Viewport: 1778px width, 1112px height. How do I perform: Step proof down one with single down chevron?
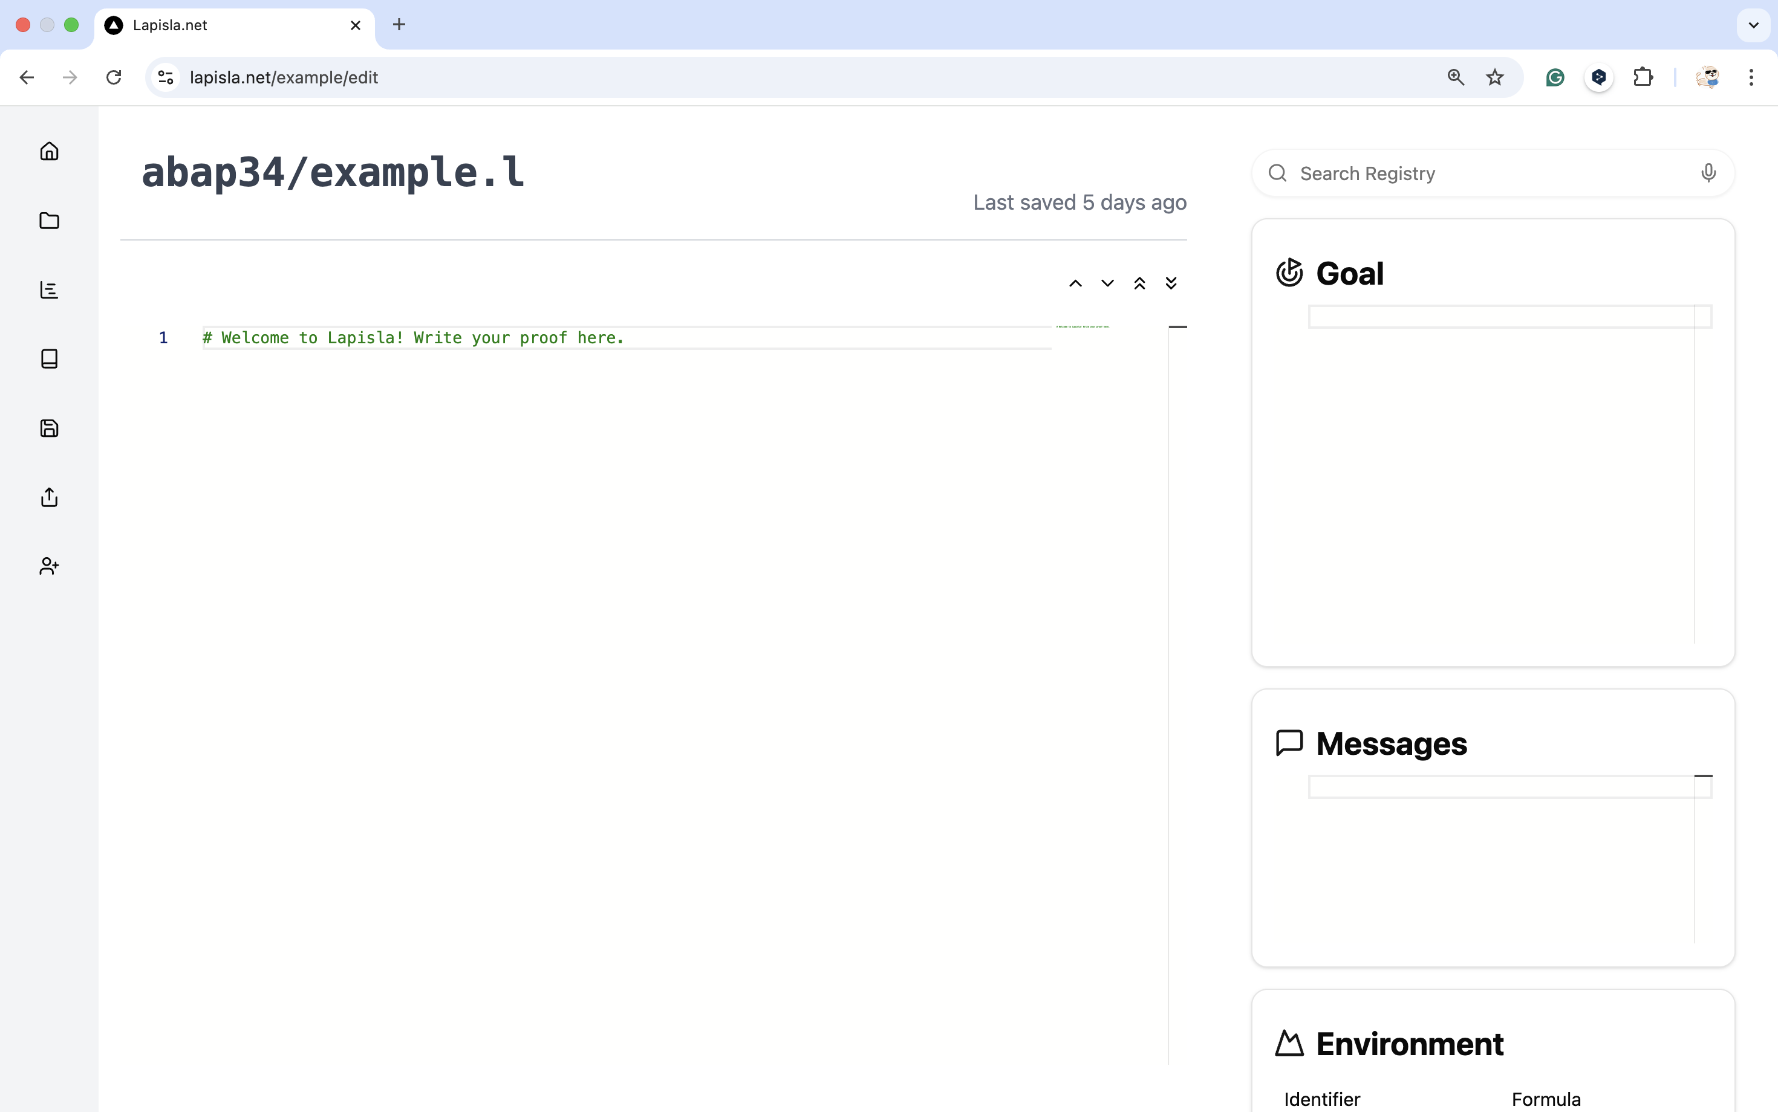click(x=1107, y=283)
